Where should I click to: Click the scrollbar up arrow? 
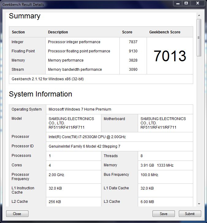click(199, 15)
